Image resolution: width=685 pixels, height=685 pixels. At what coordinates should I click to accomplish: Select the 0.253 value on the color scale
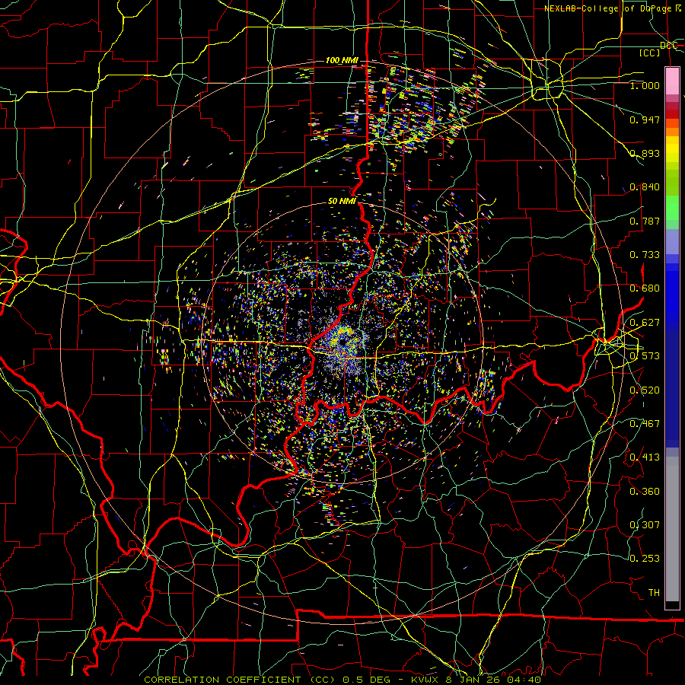coord(645,559)
